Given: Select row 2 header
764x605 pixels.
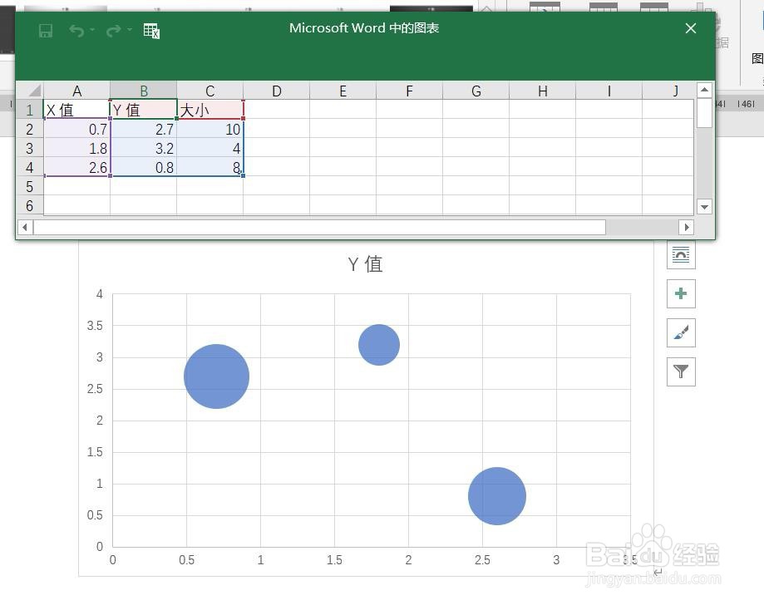Looking at the screenshot, I should pos(30,129).
